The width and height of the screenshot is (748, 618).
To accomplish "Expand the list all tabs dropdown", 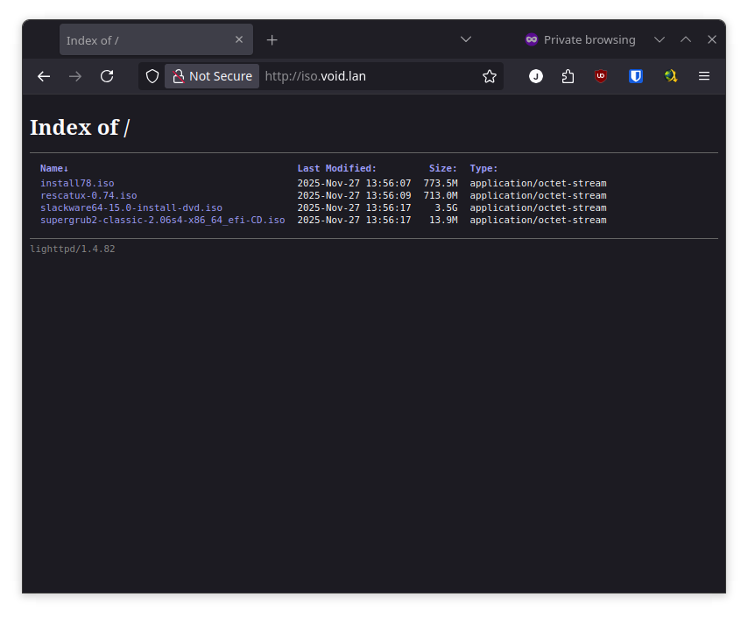I will [466, 39].
